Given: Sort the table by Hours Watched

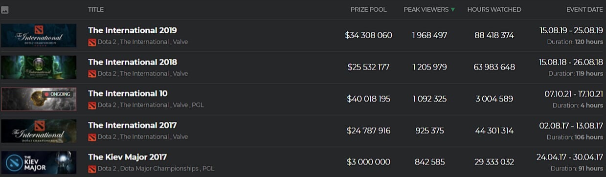Looking at the screenshot, I should (494, 10).
